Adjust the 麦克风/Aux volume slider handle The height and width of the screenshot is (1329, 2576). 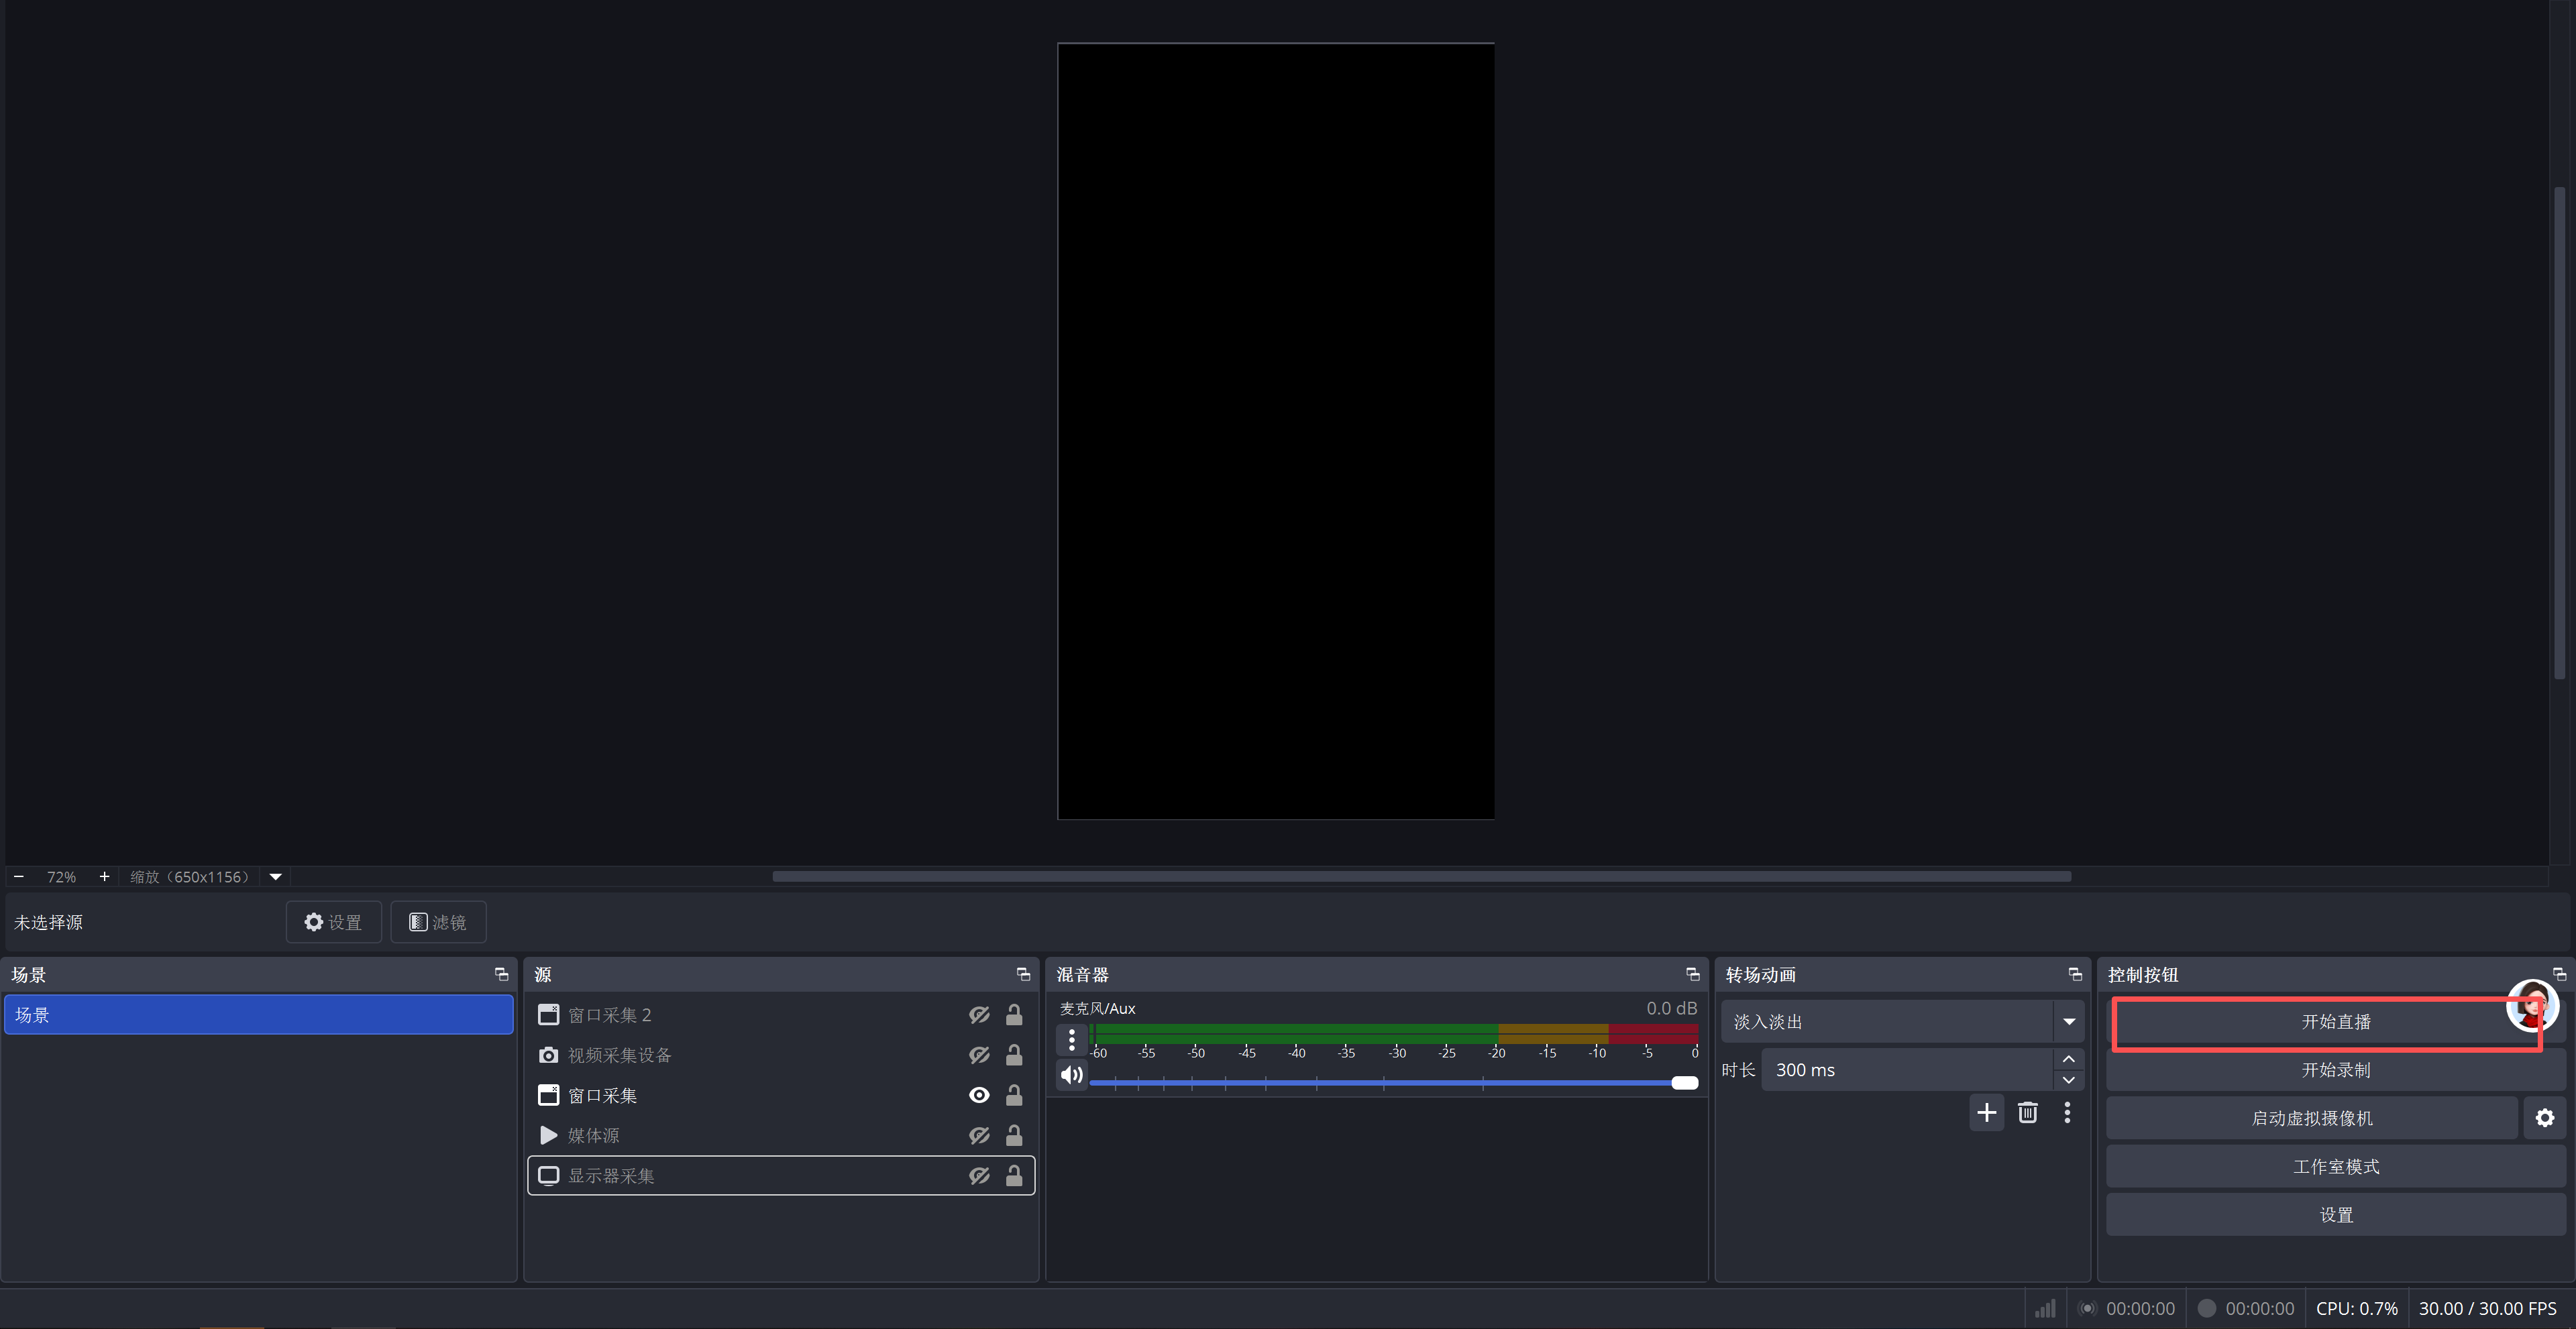[1684, 1083]
